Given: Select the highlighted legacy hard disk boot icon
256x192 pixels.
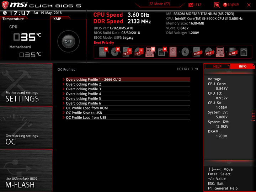Looking at the screenshot, I should 173,52.
